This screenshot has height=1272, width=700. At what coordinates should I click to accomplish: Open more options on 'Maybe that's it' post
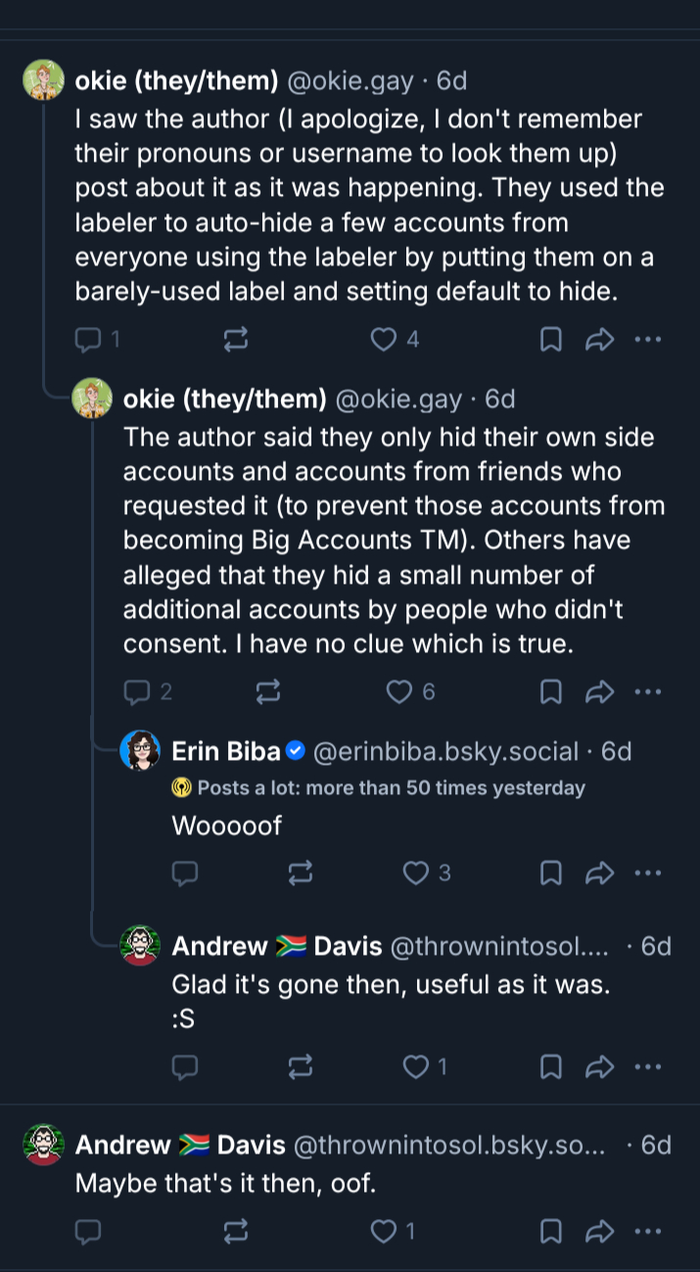pyautogui.click(x=647, y=1231)
